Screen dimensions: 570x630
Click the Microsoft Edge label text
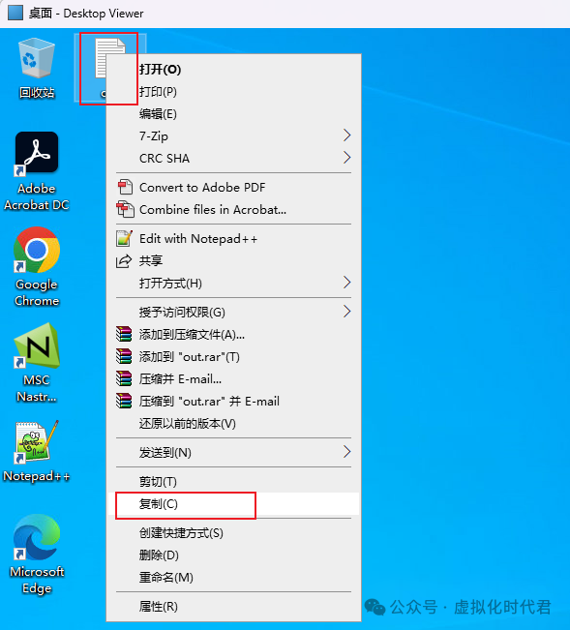coord(37,580)
